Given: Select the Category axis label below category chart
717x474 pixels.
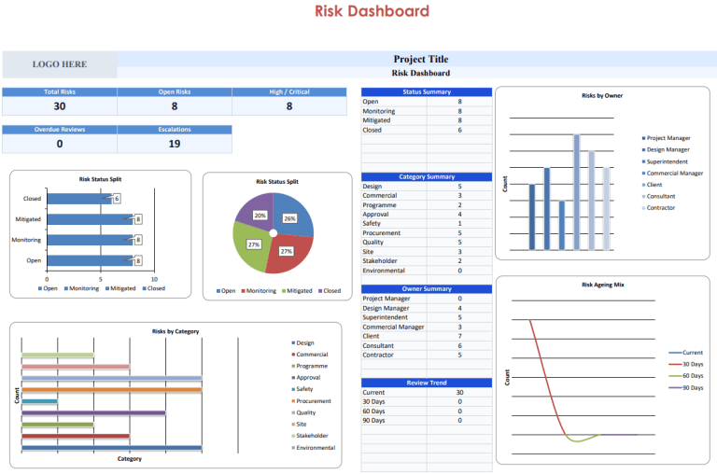Looking at the screenshot, I should (x=130, y=458).
